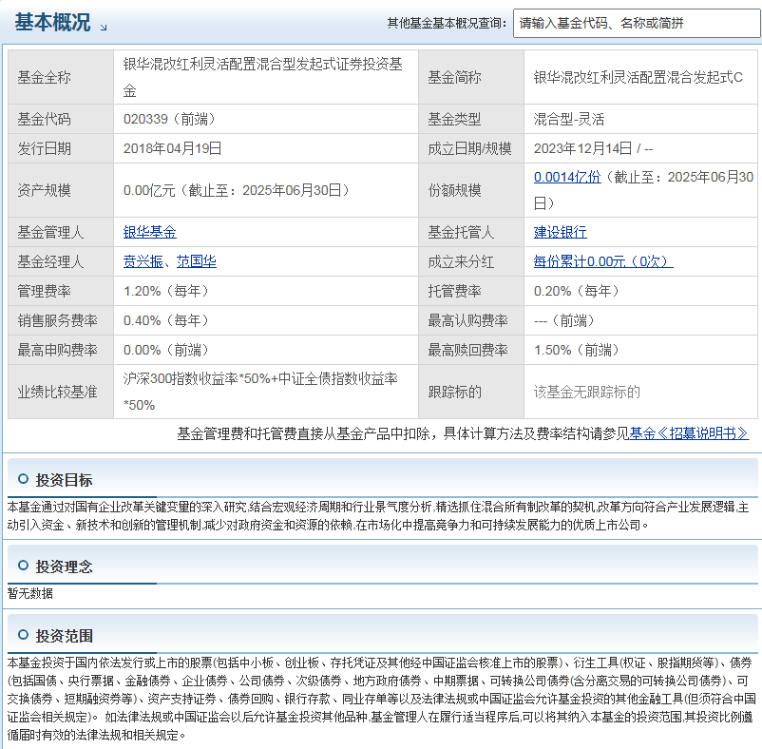Click the 成立日期/规模 label cell
Screen dimensions: 762x749
[x=471, y=148]
